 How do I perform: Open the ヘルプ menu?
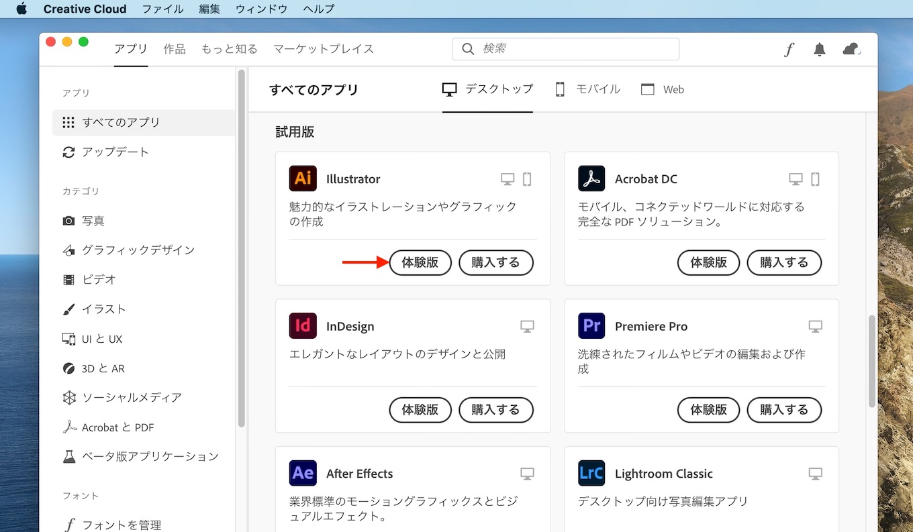[319, 9]
